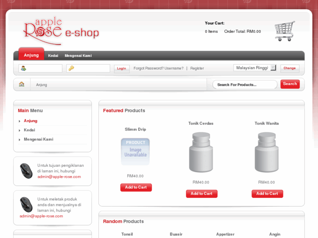The image size is (318, 238).
Task: Open the Tonik Wanita product title
Action: [267, 123]
